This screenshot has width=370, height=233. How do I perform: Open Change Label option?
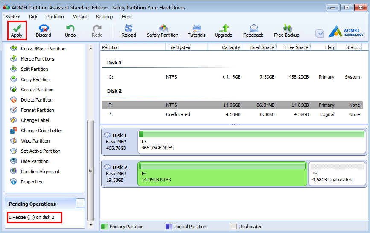(x=29, y=120)
